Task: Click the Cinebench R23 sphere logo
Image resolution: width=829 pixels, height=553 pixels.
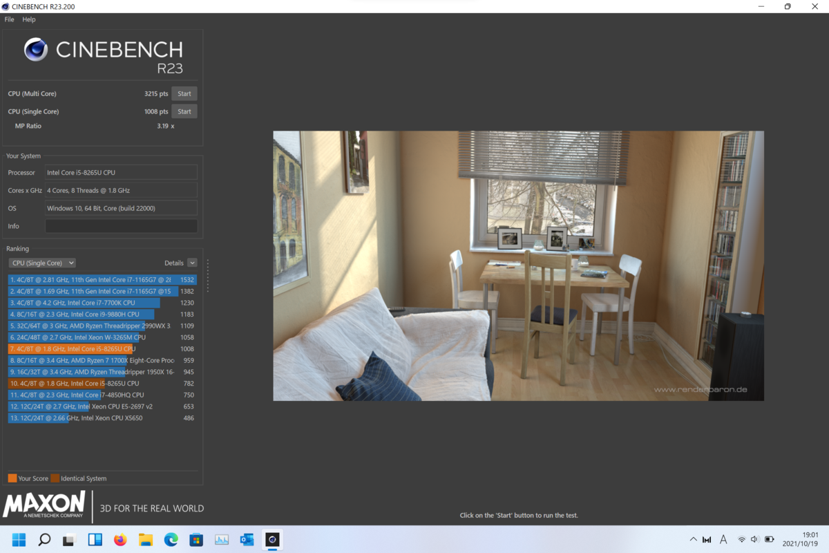Action: (x=36, y=50)
